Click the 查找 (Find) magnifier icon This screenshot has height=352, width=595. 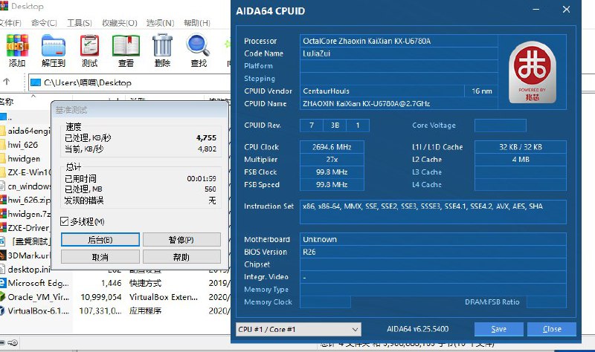[198, 46]
